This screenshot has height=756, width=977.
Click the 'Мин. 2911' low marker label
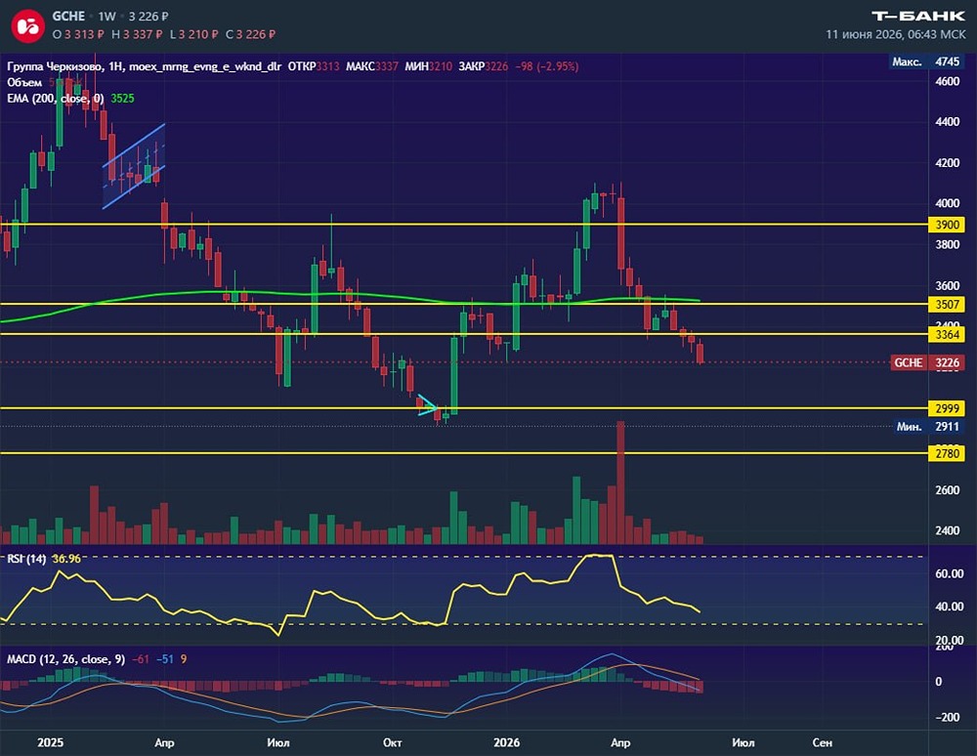tap(928, 427)
